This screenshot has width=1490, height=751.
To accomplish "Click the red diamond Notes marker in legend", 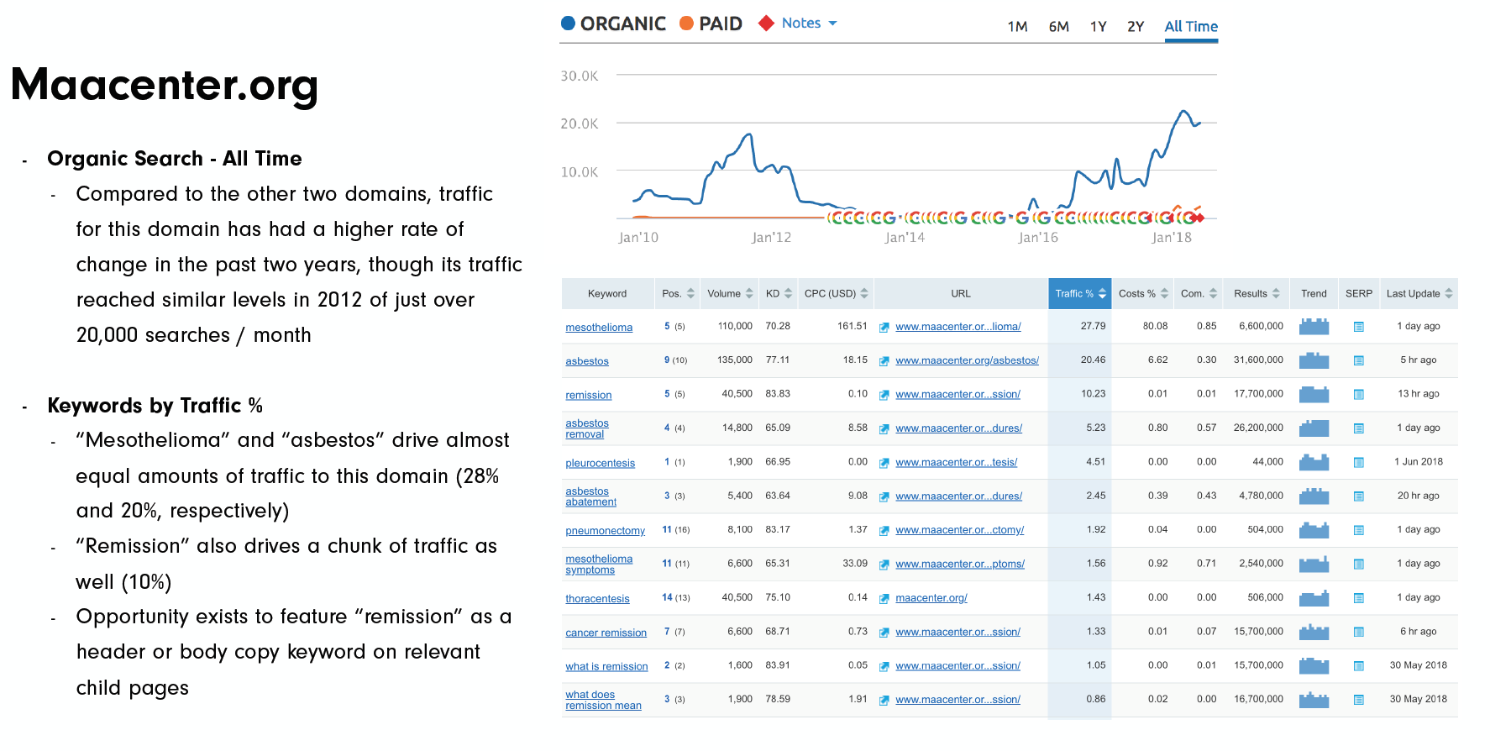I will coord(766,24).
